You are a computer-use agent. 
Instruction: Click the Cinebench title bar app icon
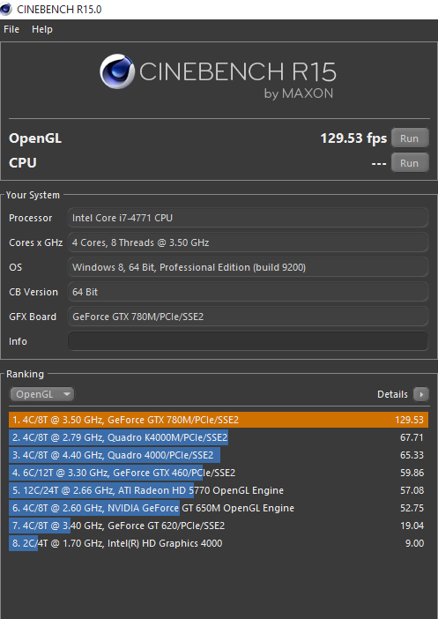(5, 9)
